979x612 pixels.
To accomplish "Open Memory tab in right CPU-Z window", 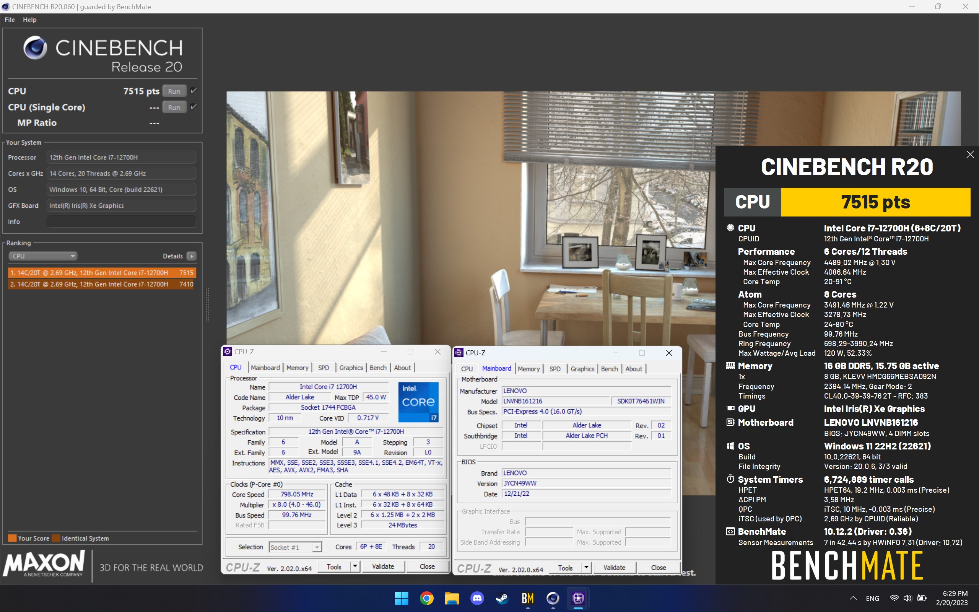I will click(529, 369).
